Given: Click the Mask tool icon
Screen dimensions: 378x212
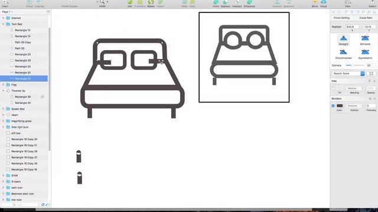Looking at the screenshot, I should 184,3.
